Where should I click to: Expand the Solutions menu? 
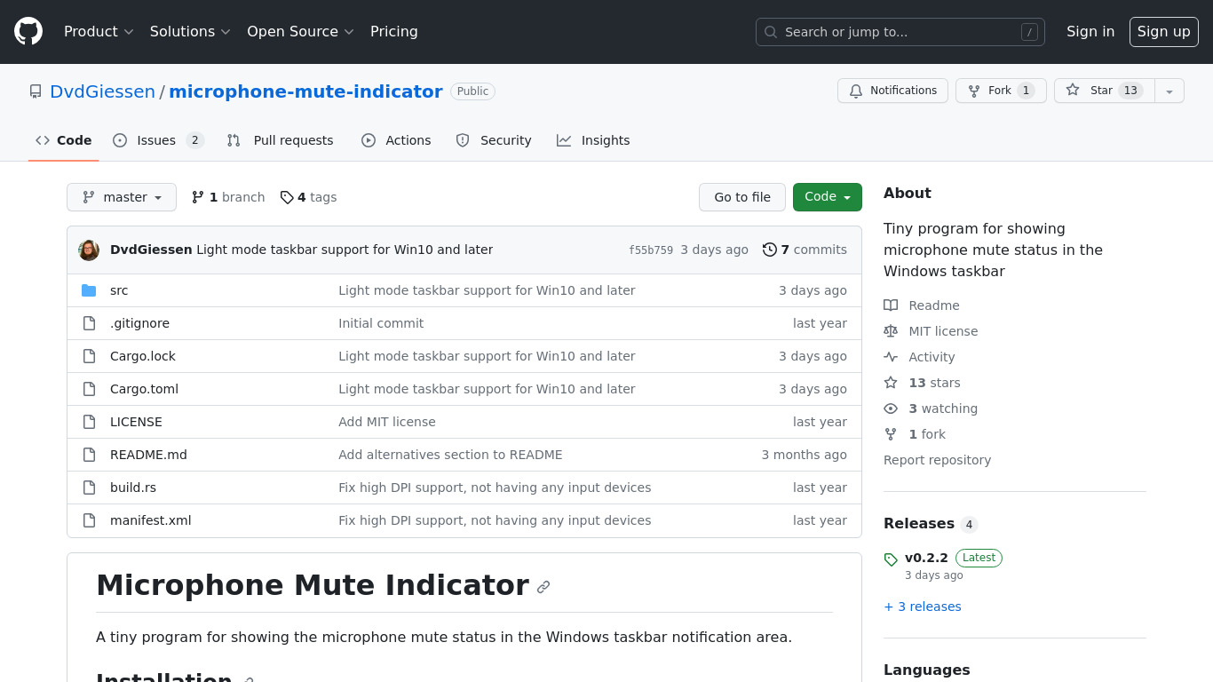190,31
